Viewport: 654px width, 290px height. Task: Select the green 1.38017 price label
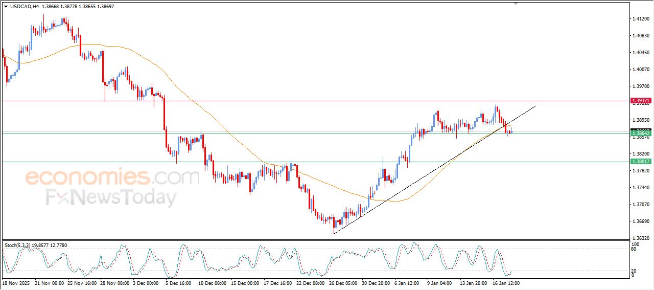pos(640,162)
